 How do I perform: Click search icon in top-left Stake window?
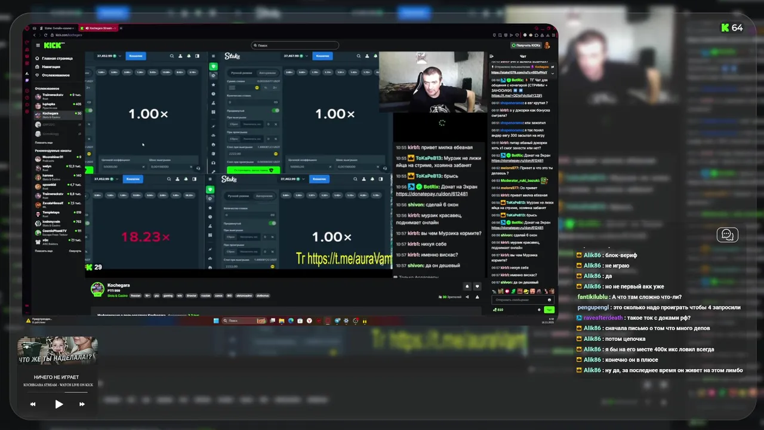click(x=172, y=56)
